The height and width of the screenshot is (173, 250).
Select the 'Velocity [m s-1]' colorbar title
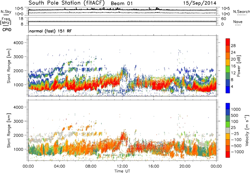tap(247, 130)
